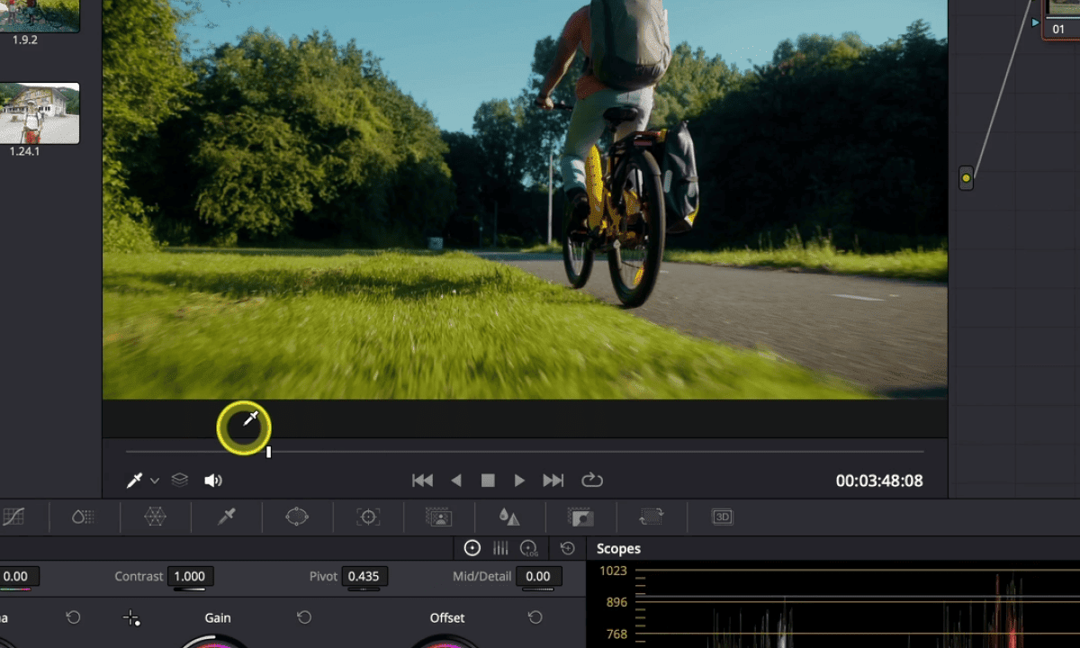Image resolution: width=1080 pixels, height=648 pixels.
Task: Open the Color Warper palette
Action: tap(155, 517)
